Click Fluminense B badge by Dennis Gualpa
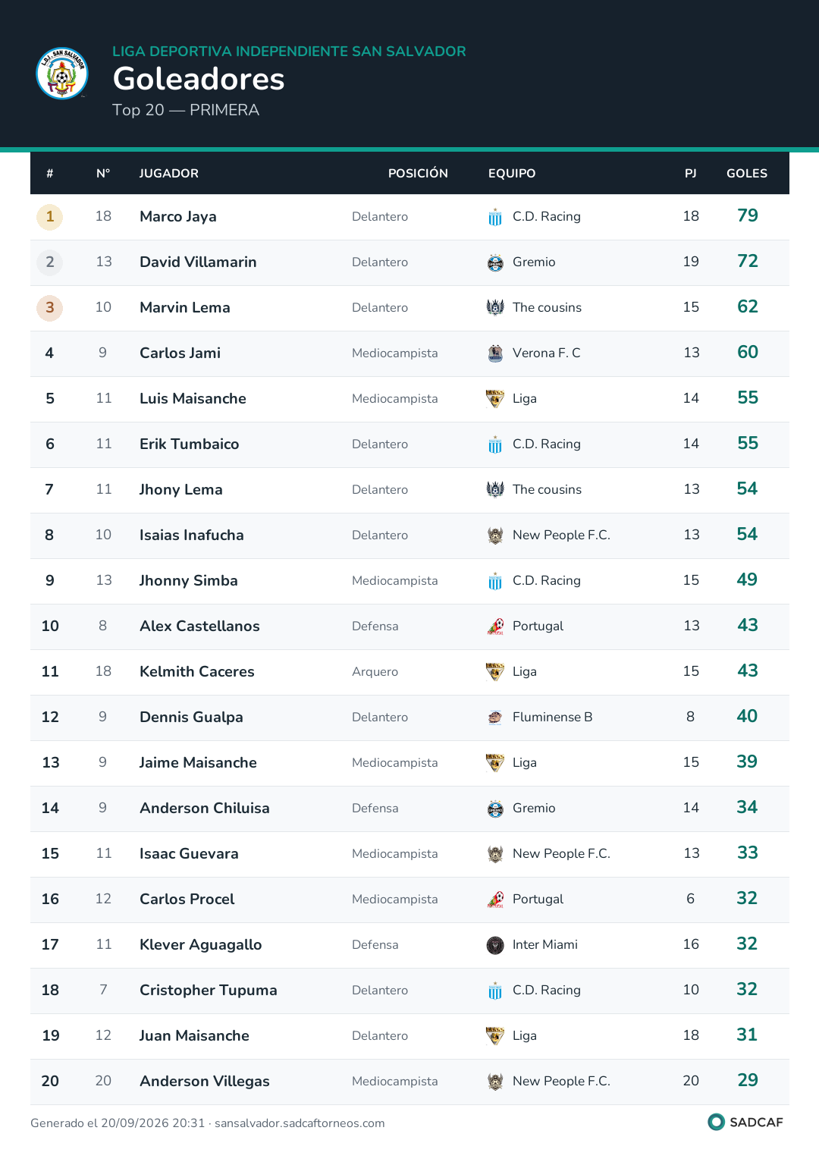The height and width of the screenshot is (1162, 819). coord(495,718)
